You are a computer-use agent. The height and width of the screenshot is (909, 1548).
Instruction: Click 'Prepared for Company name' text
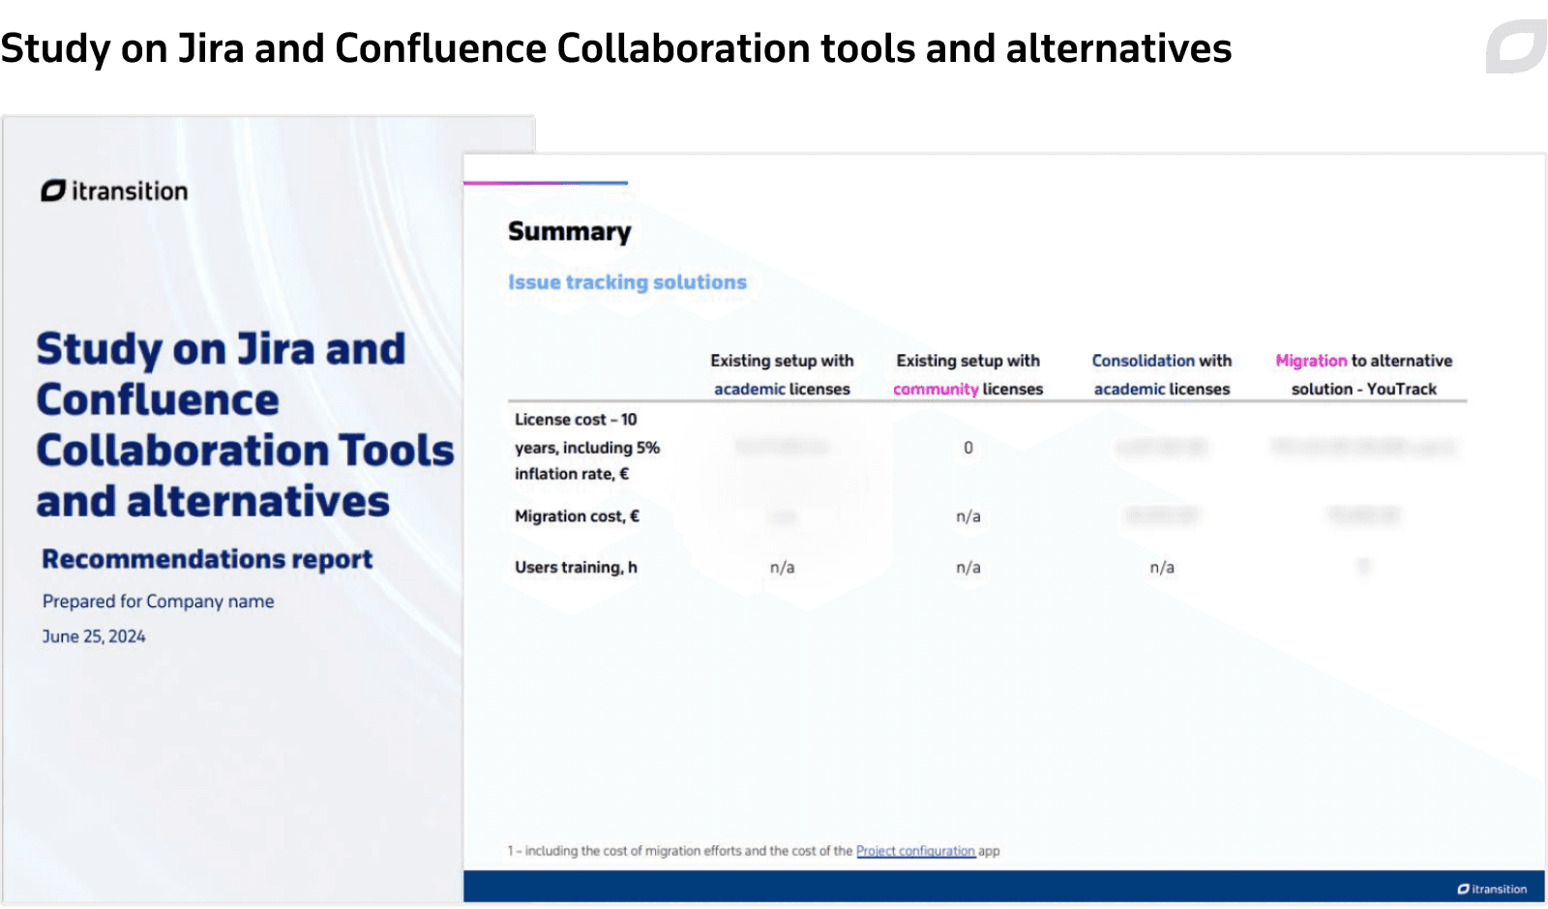[159, 601]
